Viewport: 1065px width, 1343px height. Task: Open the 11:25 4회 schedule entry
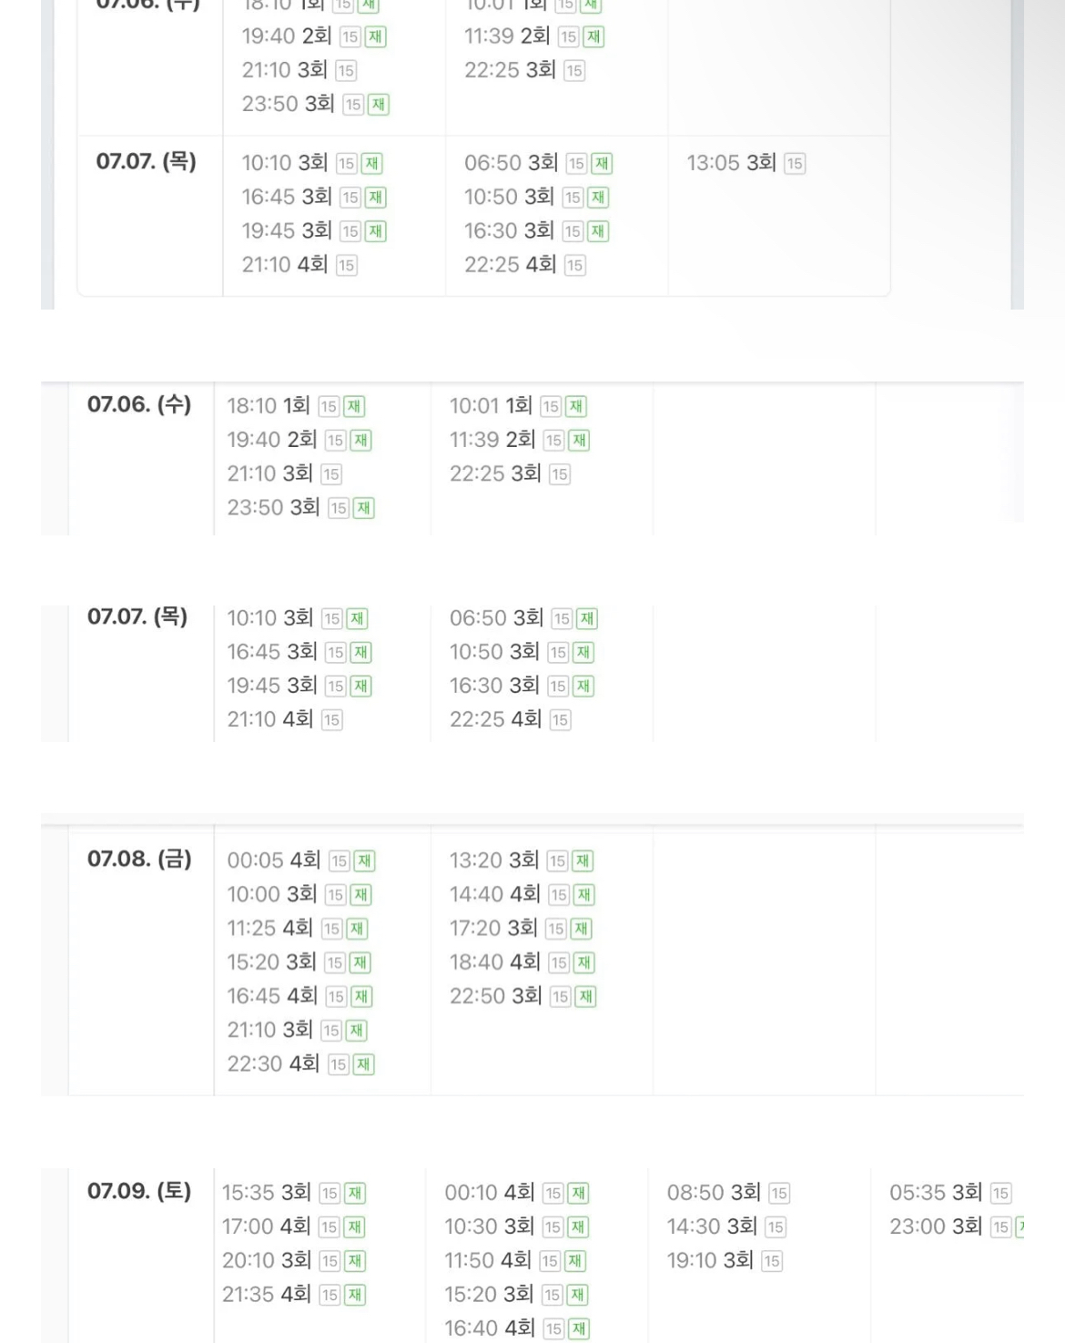point(269,929)
